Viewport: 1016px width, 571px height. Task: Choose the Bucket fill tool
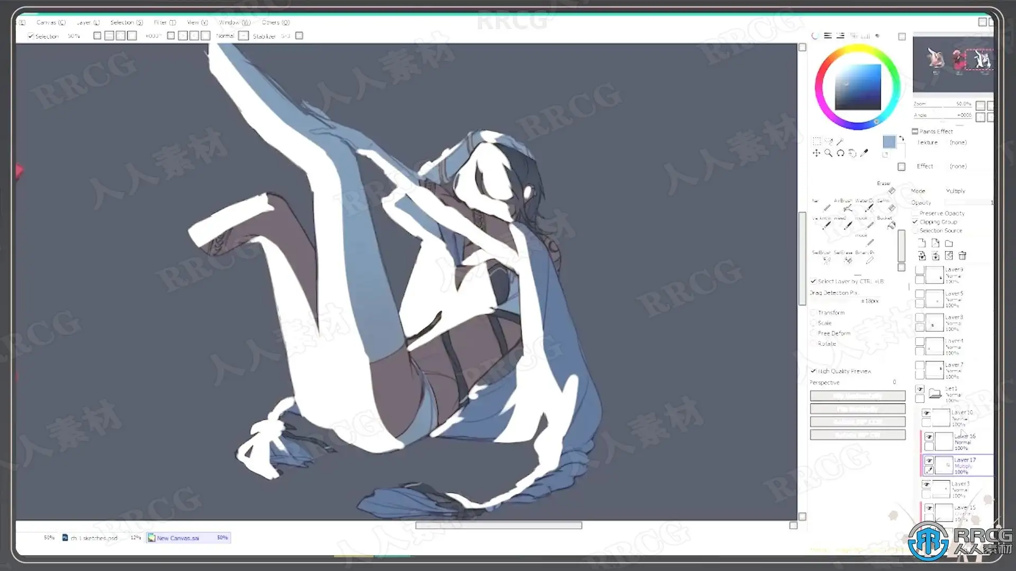click(x=891, y=225)
